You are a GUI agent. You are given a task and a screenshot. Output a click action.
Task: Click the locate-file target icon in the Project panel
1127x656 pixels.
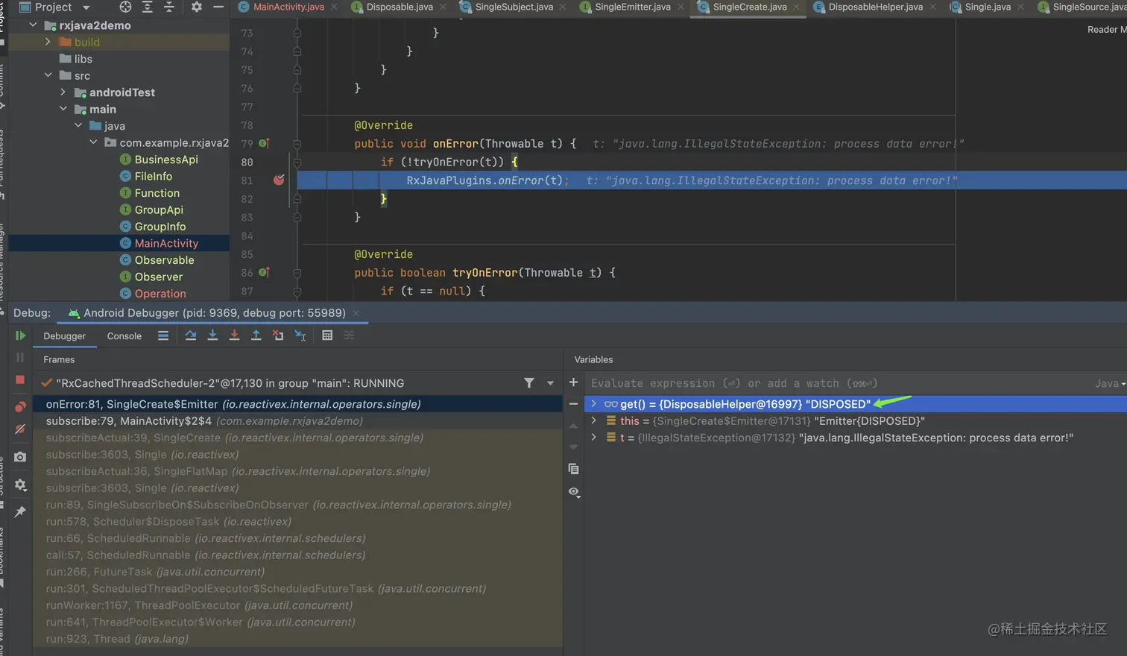(125, 7)
